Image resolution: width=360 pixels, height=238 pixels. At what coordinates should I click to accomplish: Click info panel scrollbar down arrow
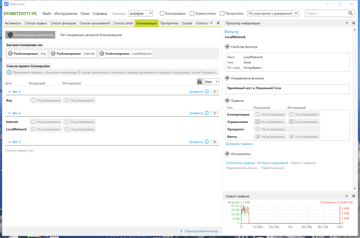(355, 188)
